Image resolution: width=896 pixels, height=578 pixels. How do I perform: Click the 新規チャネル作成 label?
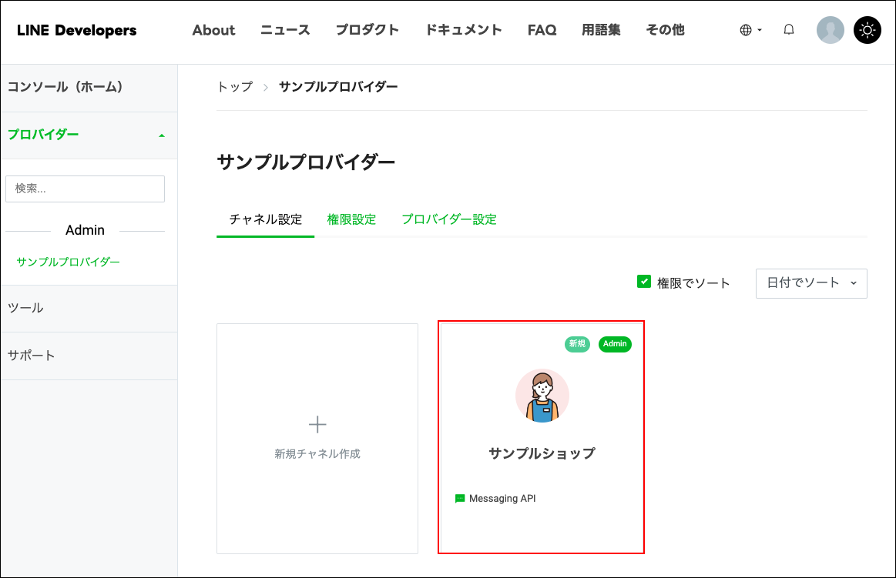pyautogui.click(x=317, y=454)
